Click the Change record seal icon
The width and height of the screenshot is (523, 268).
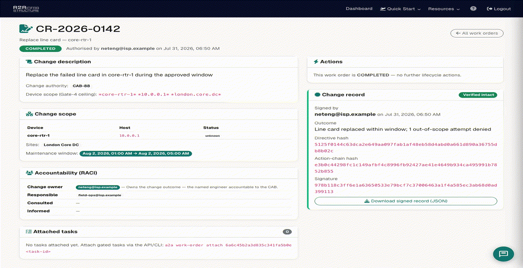[x=317, y=95]
